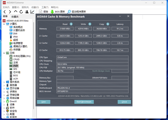Open the 报告(R) menu
The height and width of the screenshot is (120, 168).
coord(25,7)
